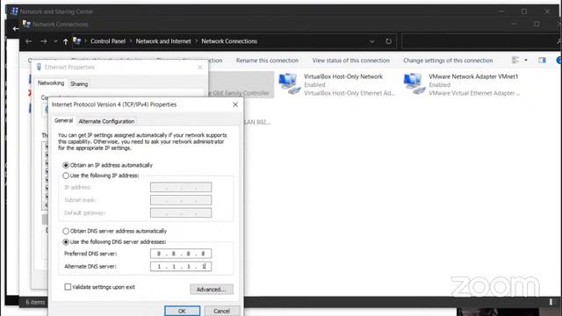This screenshot has height=316, width=562.
Task: Click the disabled Default gateway field
Action: [x=181, y=212]
